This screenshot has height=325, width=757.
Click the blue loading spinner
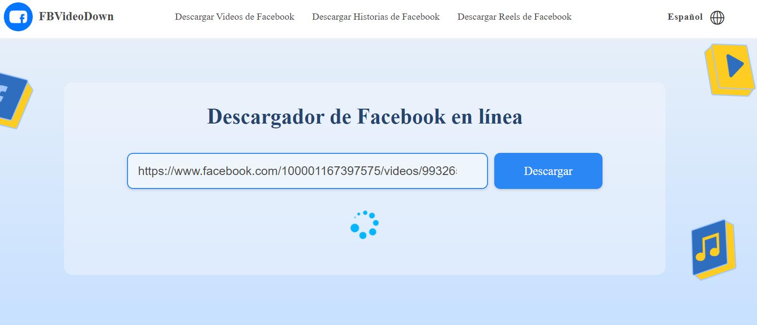tap(364, 225)
